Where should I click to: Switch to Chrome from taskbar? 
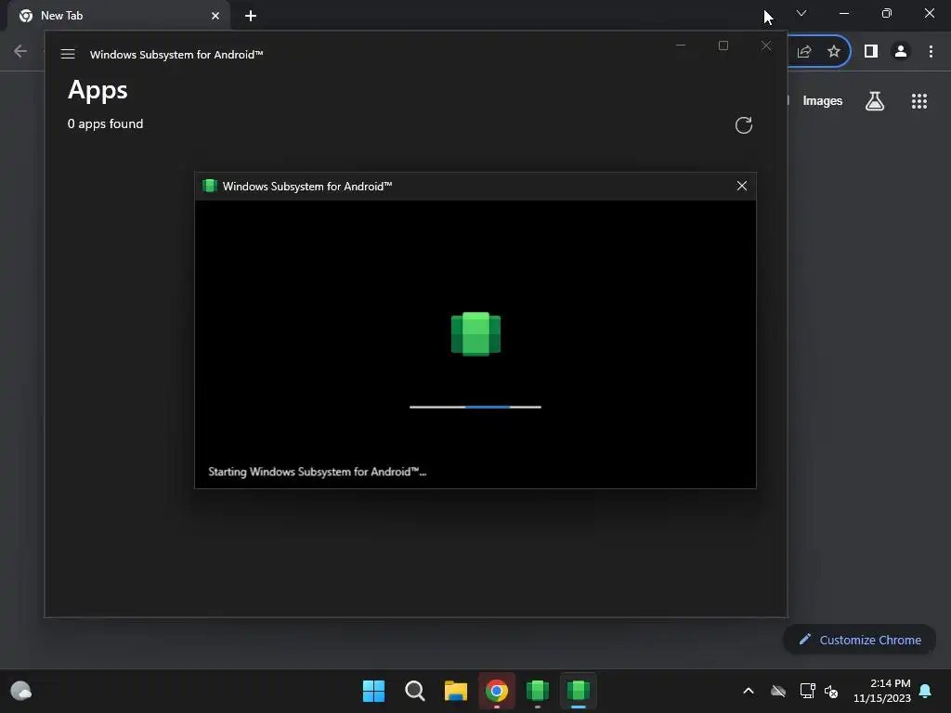(497, 691)
